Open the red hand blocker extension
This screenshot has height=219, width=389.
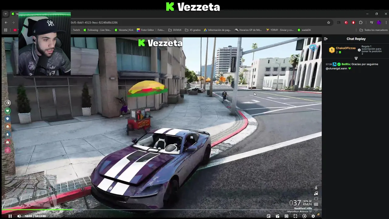[x=353, y=23]
